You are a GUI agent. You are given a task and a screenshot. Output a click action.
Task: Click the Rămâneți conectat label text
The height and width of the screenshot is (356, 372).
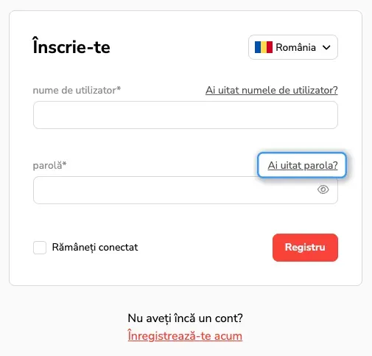pyautogui.click(x=95, y=248)
